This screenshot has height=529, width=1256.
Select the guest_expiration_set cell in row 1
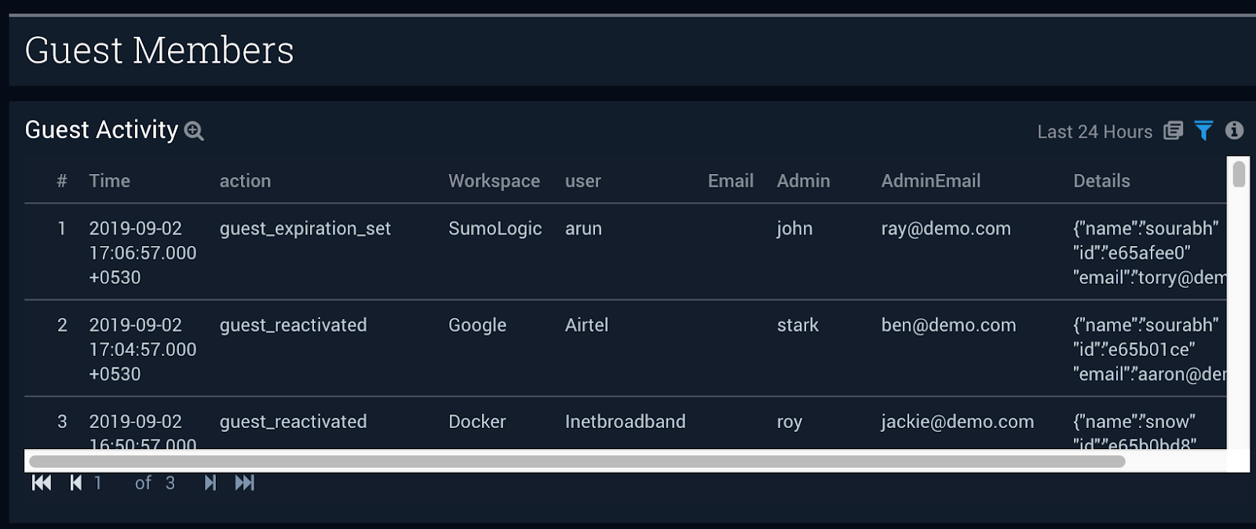(x=305, y=229)
